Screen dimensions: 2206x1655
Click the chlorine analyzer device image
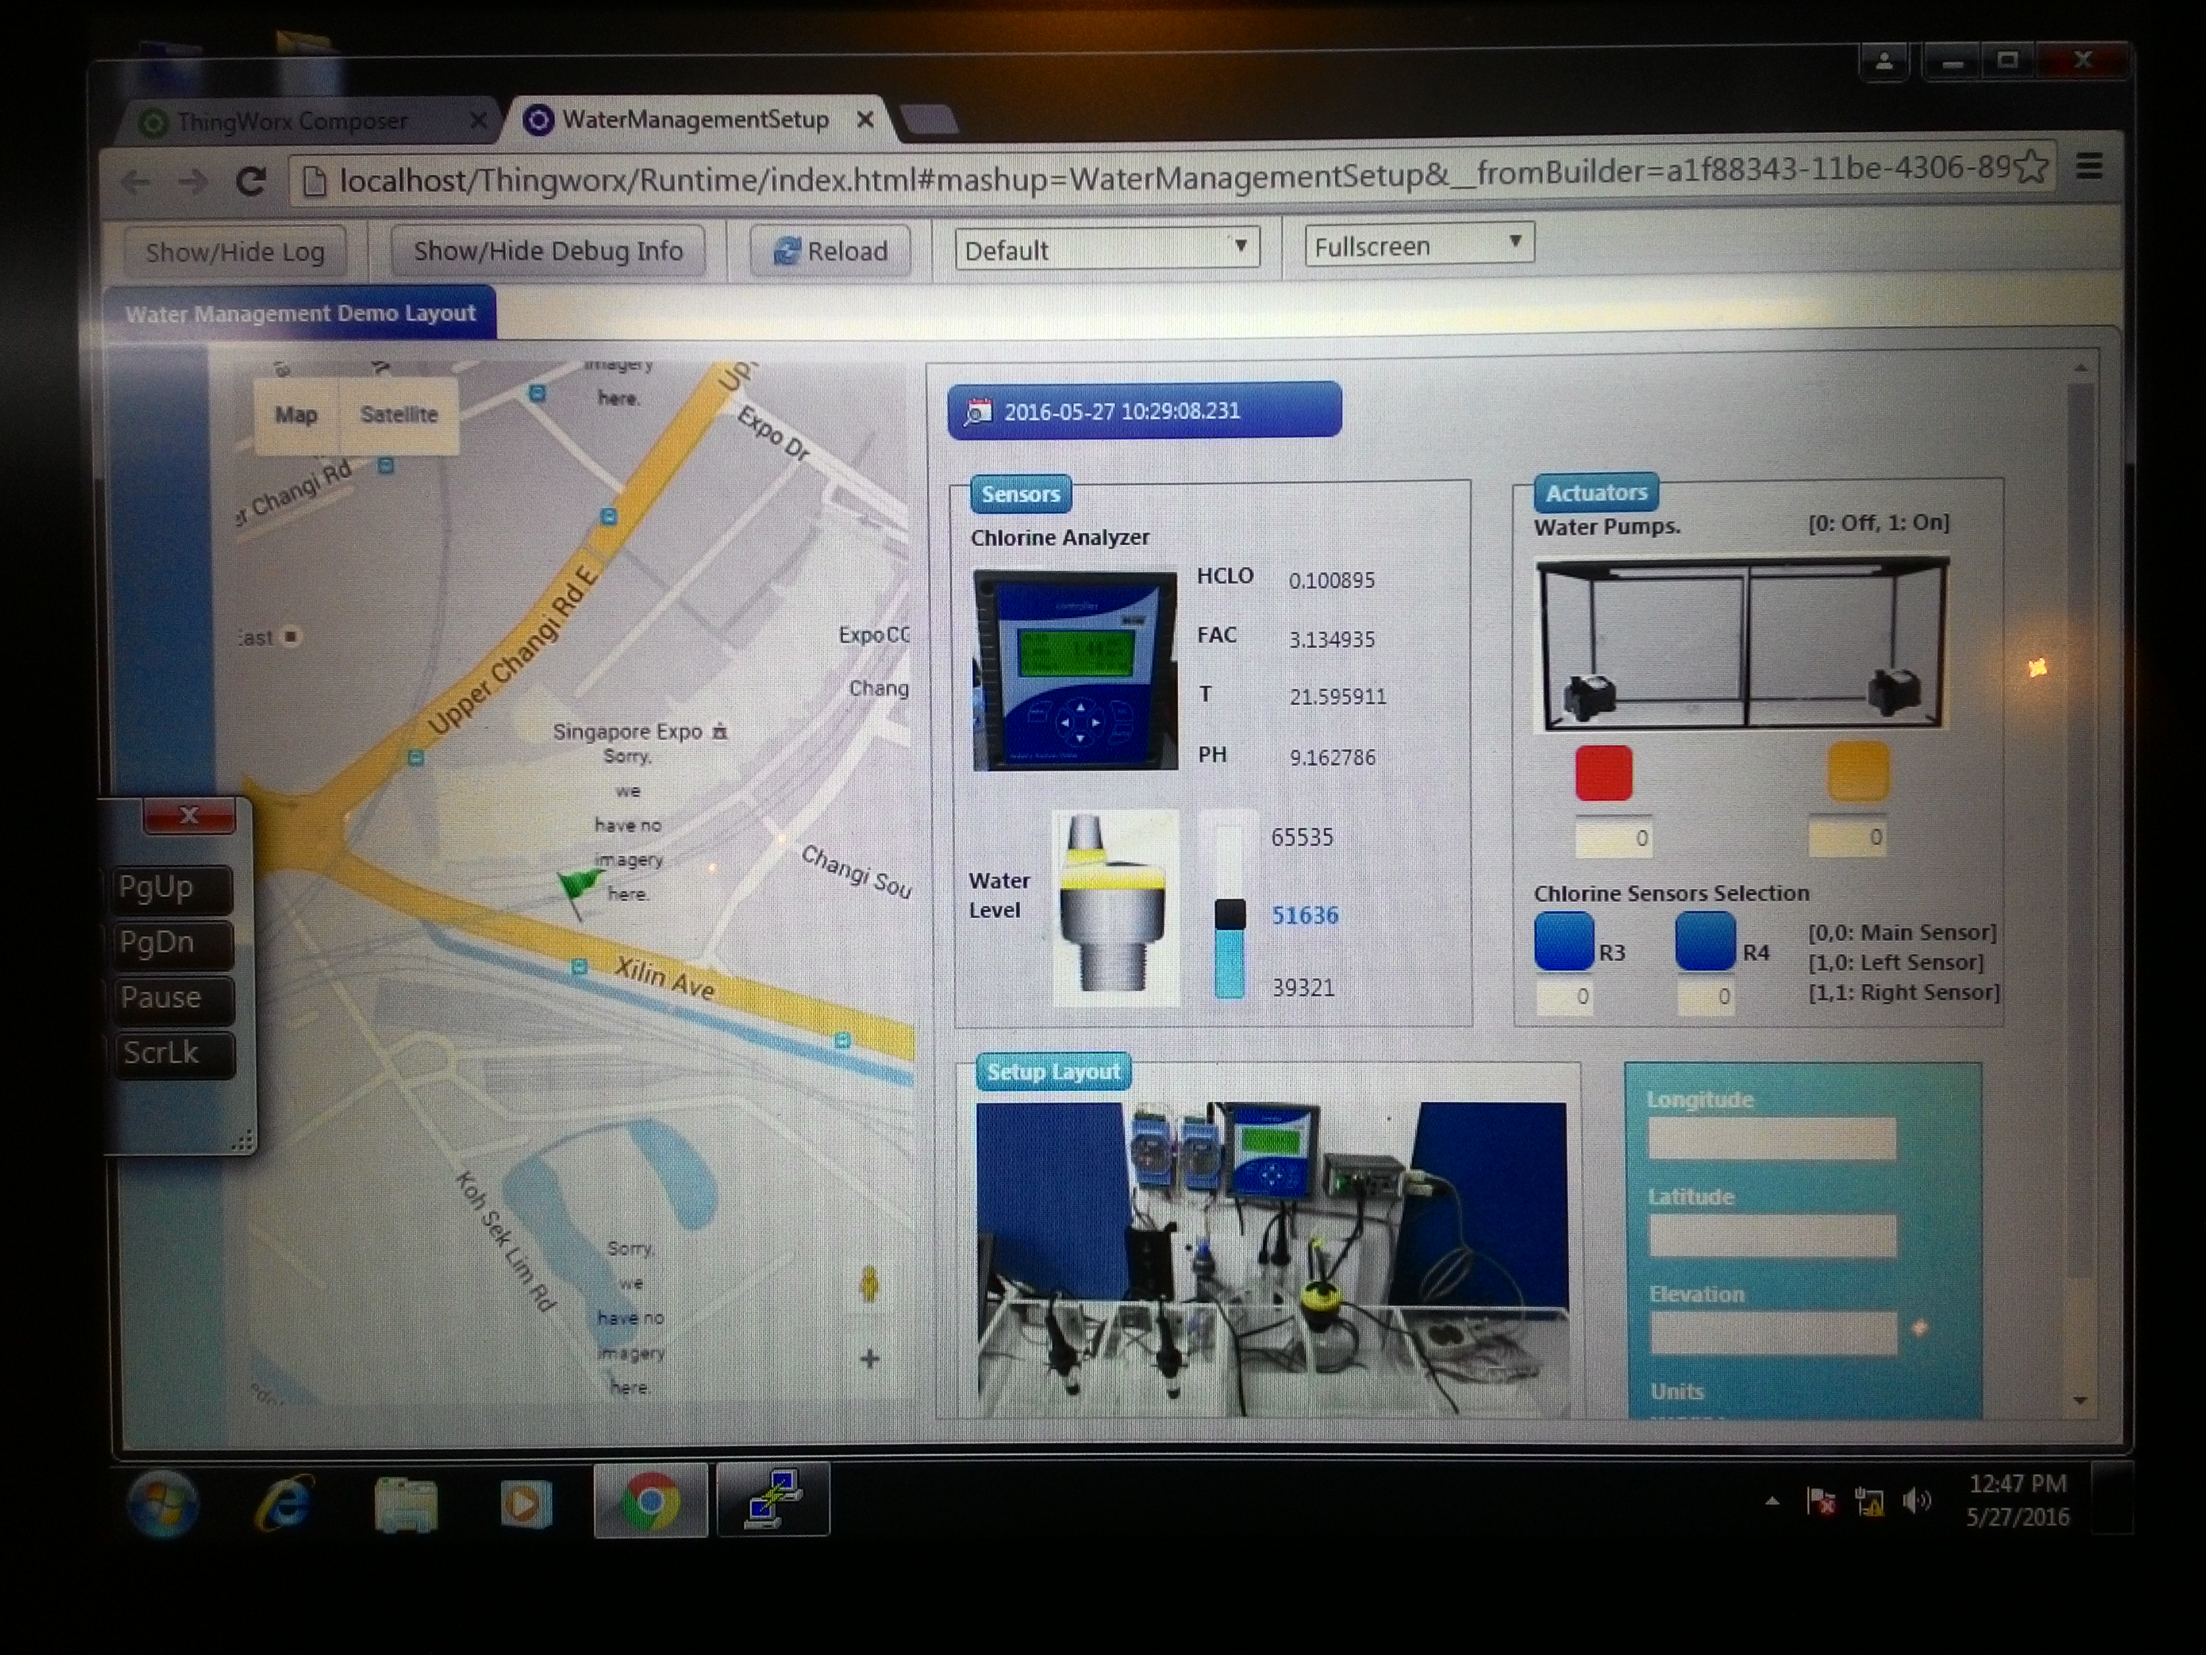pyautogui.click(x=1075, y=669)
